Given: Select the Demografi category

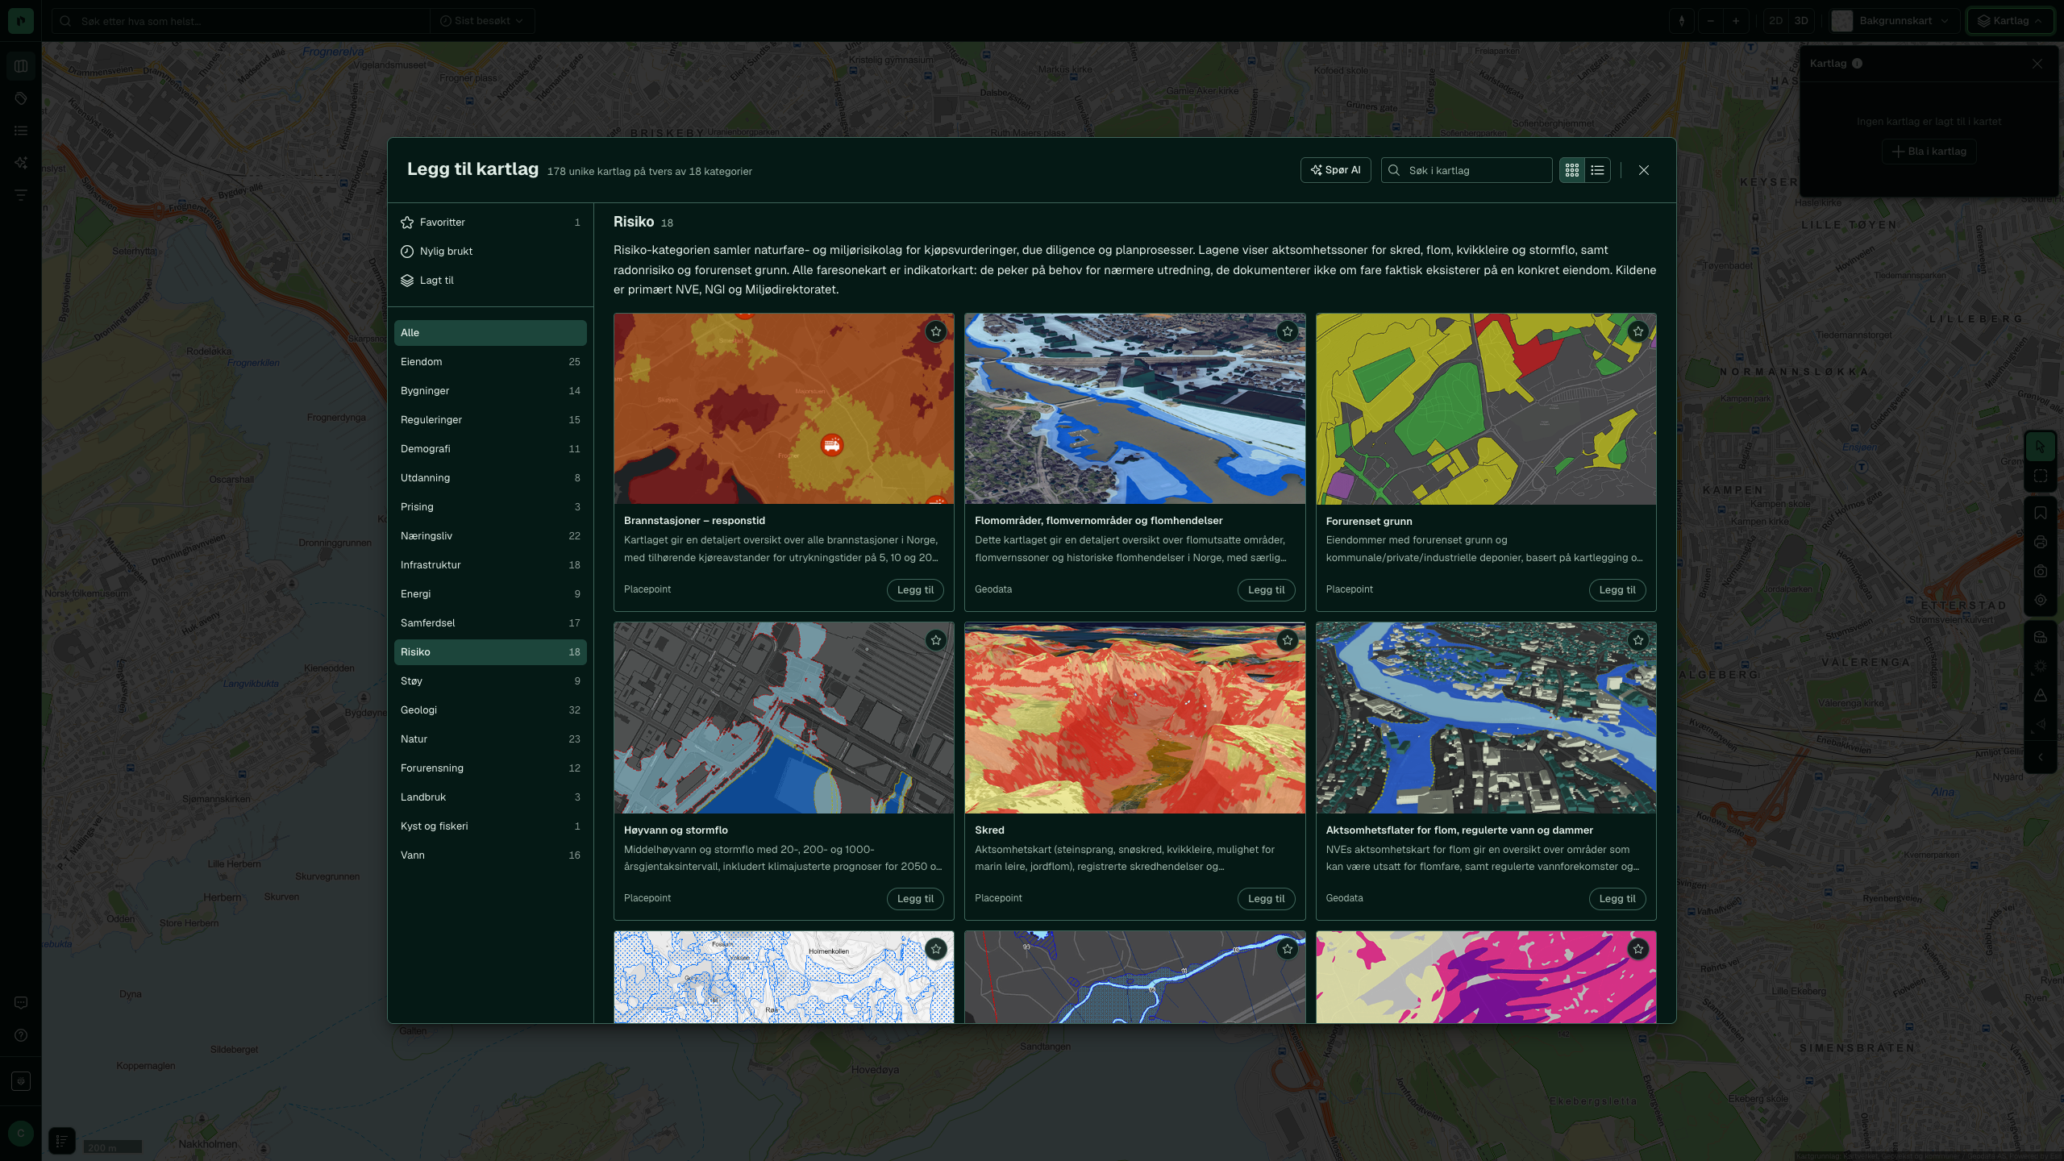Looking at the screenshot, I should click(x=490, y=449).
